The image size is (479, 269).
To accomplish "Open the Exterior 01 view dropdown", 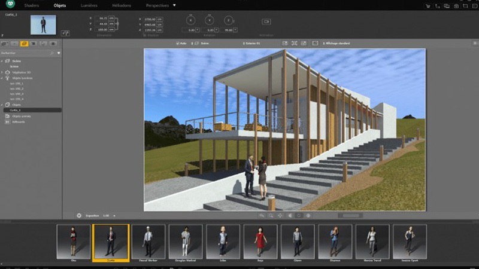I will [x=251, y=43].
